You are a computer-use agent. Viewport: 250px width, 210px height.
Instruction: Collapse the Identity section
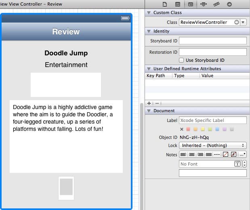click(x=149, y=31)
